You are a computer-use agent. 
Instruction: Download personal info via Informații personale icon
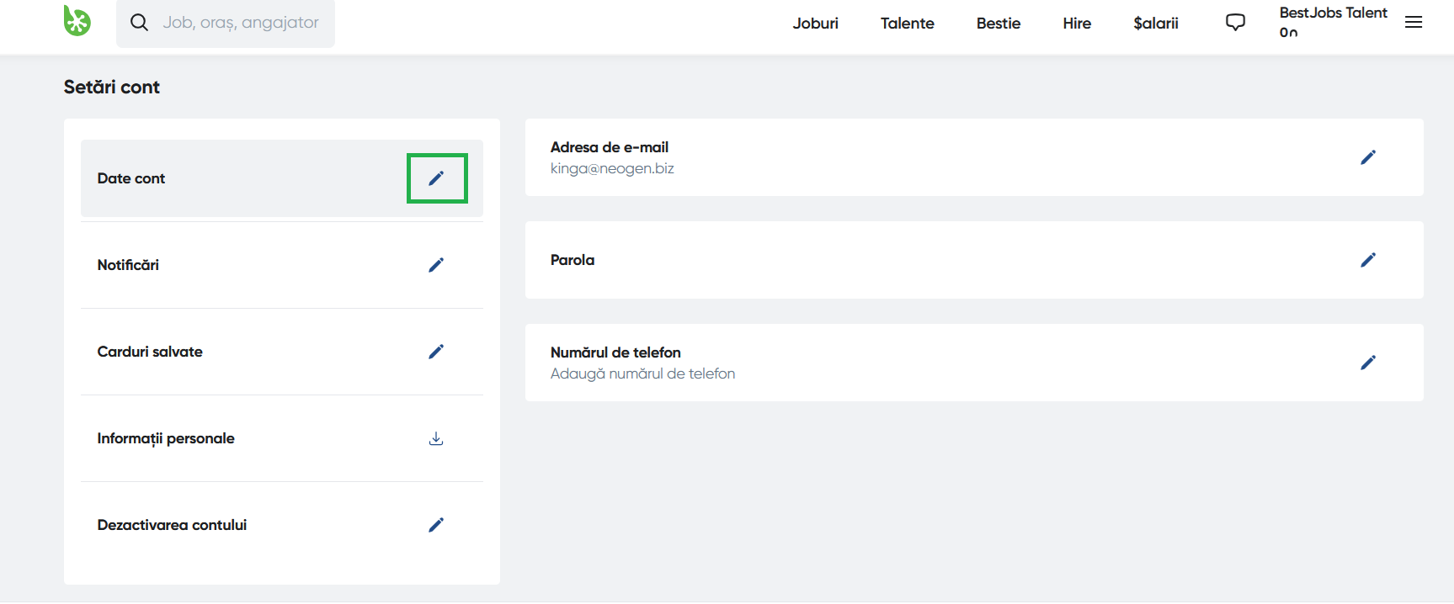436,438
